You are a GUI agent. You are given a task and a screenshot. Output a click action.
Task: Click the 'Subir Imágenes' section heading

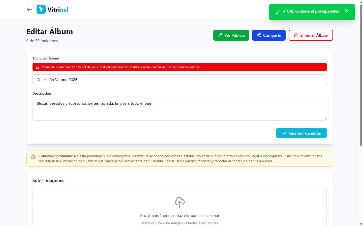pos(48,180)
